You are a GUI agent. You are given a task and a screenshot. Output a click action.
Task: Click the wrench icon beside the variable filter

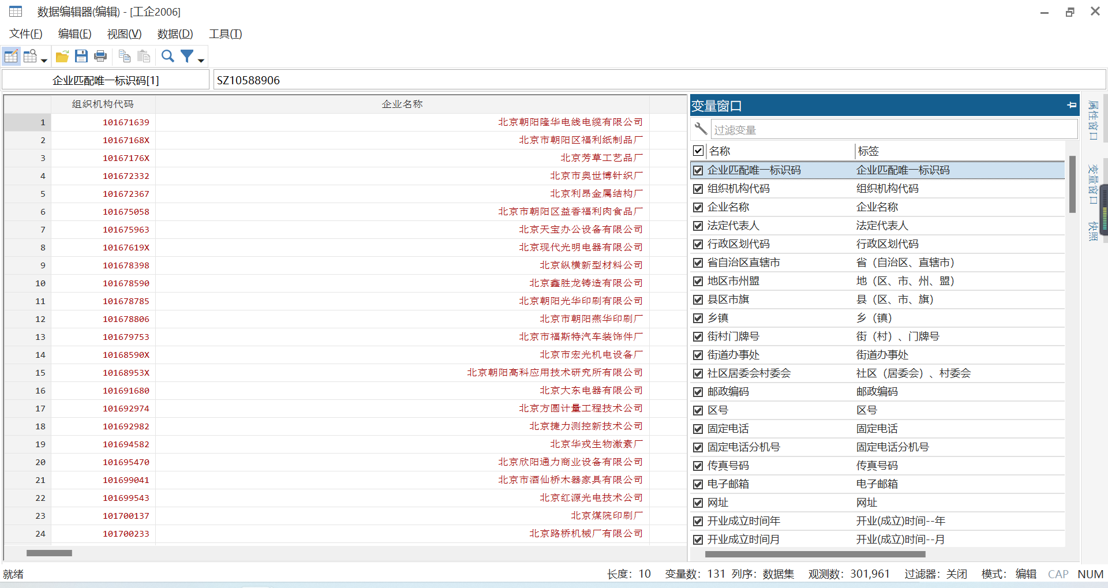click(x=701, y=129)
